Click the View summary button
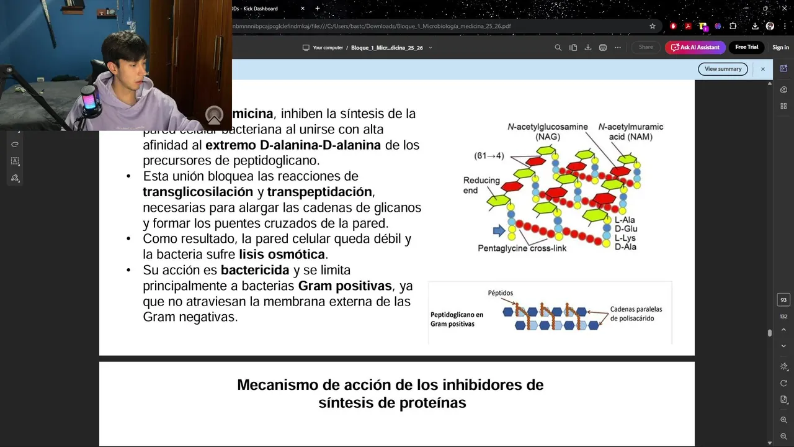Image resolution: width=794 pixels, height=447 pixels. coord(723,69)
